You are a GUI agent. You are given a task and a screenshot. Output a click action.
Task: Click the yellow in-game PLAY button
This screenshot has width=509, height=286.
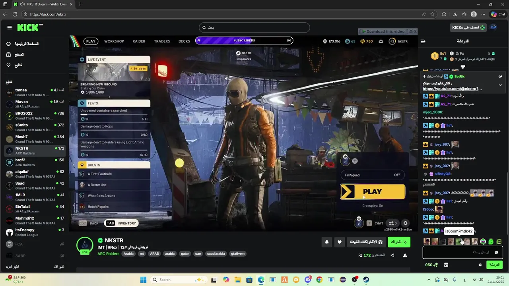[373, 192]
